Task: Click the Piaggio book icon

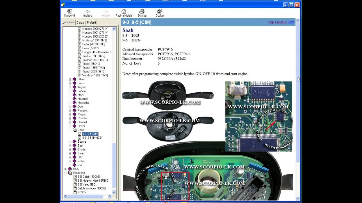Action: (75, 114)
